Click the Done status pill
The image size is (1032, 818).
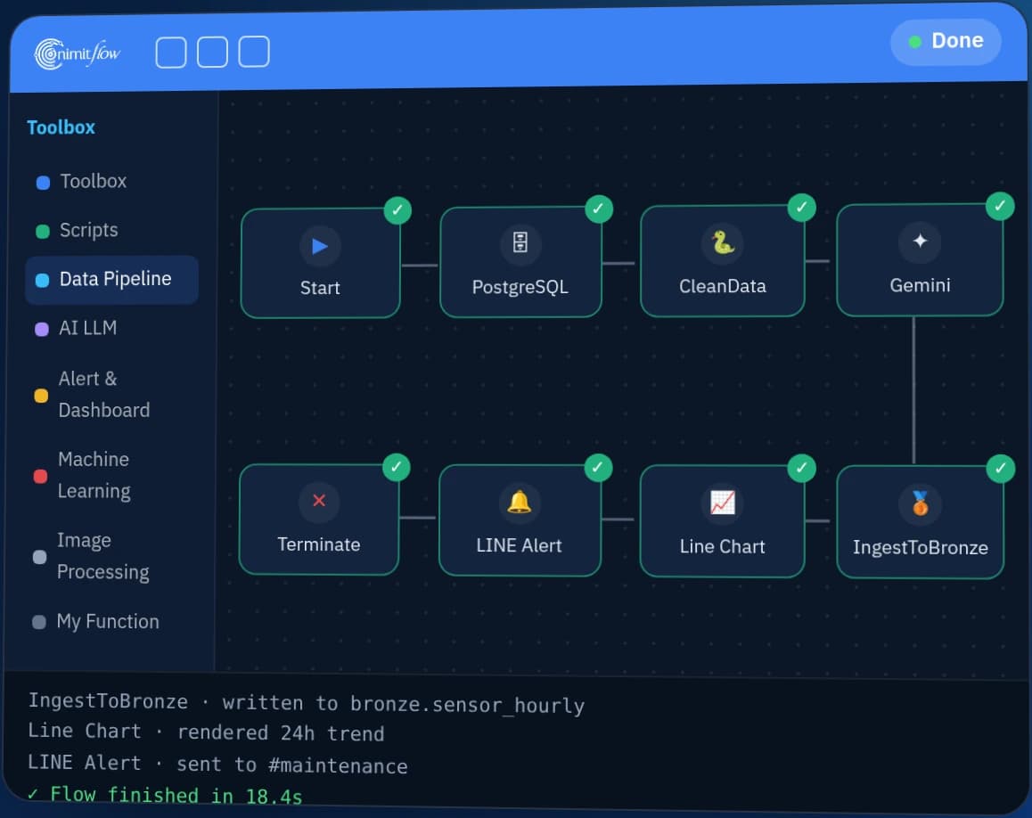[x=946, y=42]
